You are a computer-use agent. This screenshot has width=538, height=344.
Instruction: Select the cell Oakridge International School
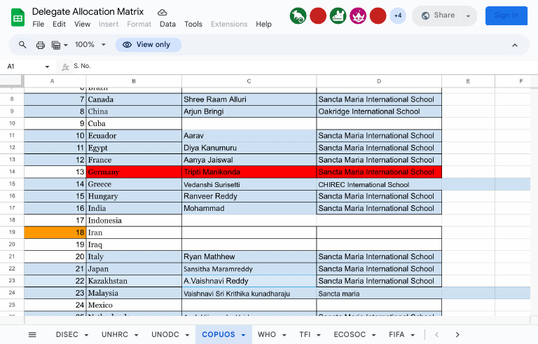point(379,111)
